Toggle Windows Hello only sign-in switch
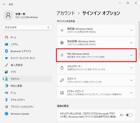 click(x=129, y=115)
